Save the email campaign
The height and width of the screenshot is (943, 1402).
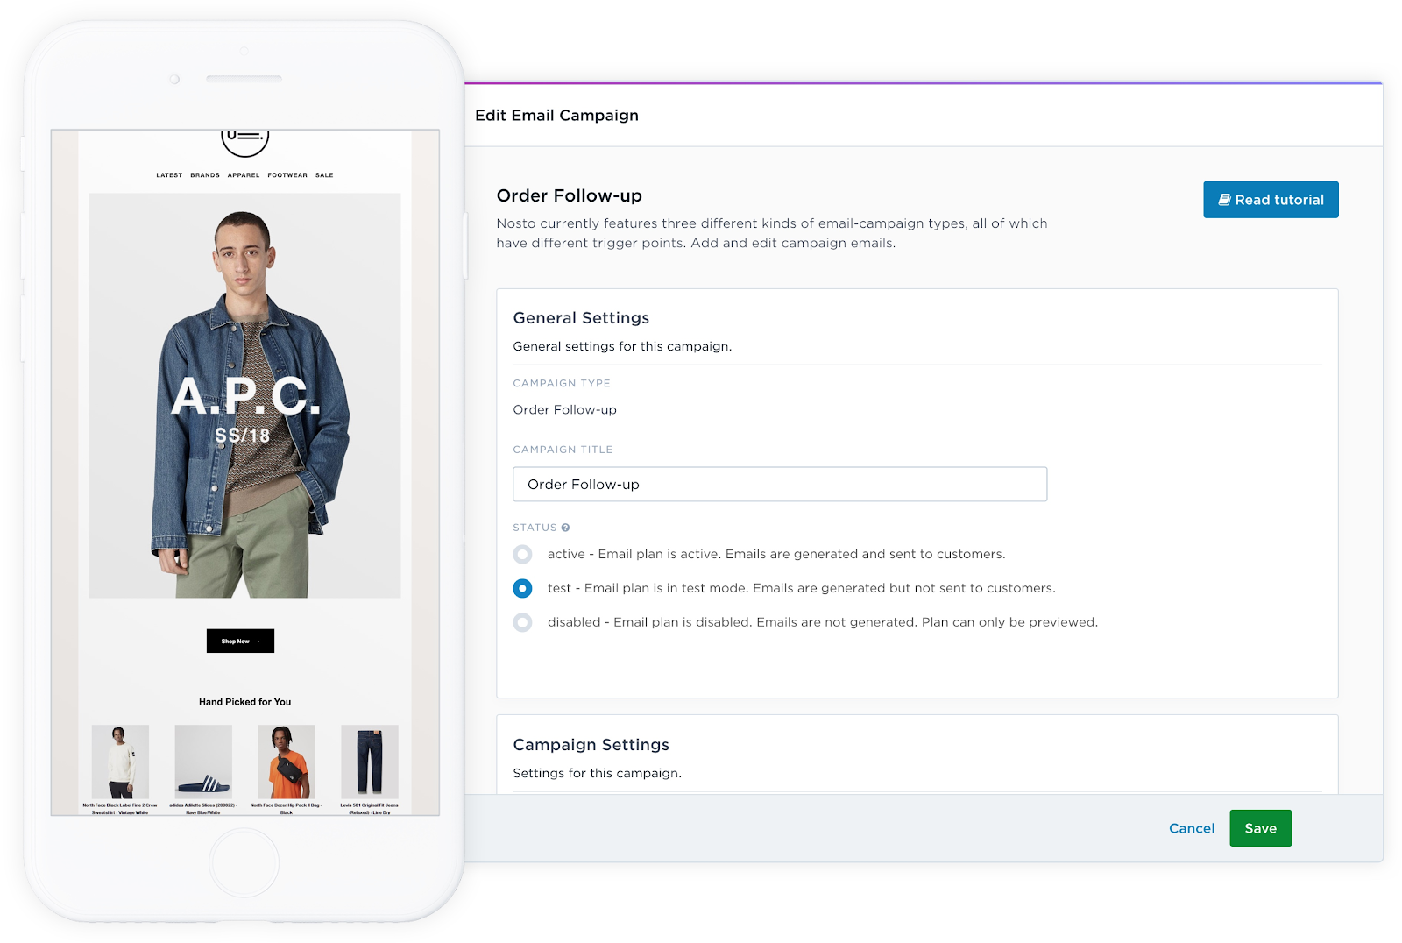1260,828
